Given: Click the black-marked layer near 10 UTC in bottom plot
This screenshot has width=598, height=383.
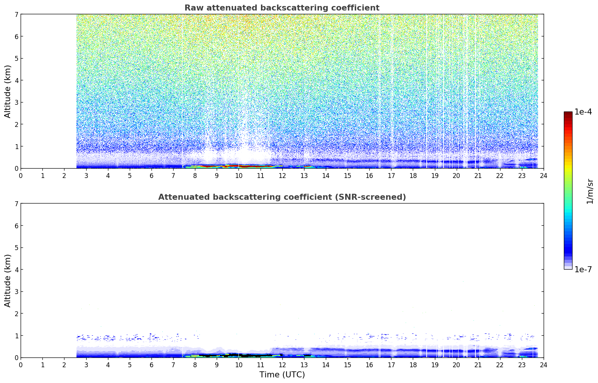Looking at the screenshot, I should pos(236,354).
